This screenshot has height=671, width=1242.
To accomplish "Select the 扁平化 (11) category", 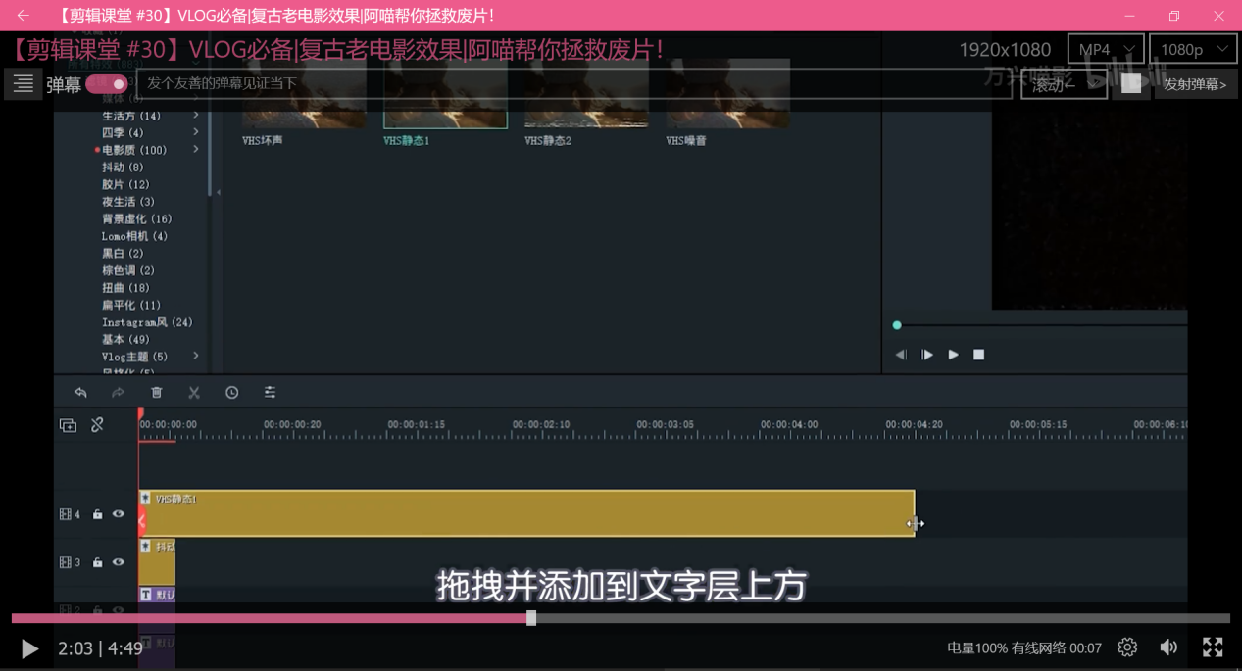I will pos(131,305).
